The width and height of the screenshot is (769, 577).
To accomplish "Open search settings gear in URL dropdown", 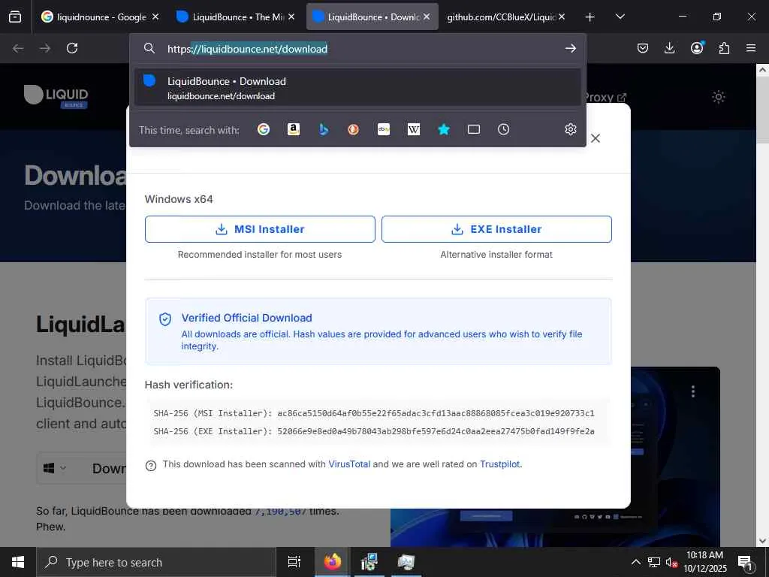I will click(x=571, y=129).
